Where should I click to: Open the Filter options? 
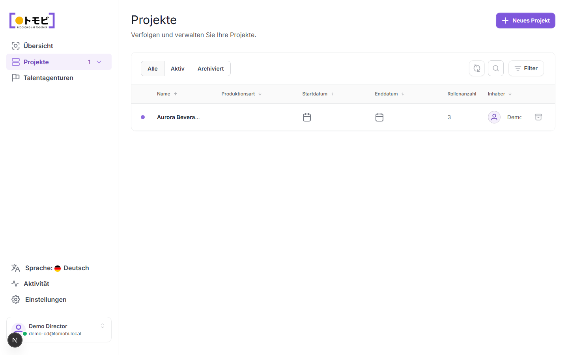pos(526,68)
